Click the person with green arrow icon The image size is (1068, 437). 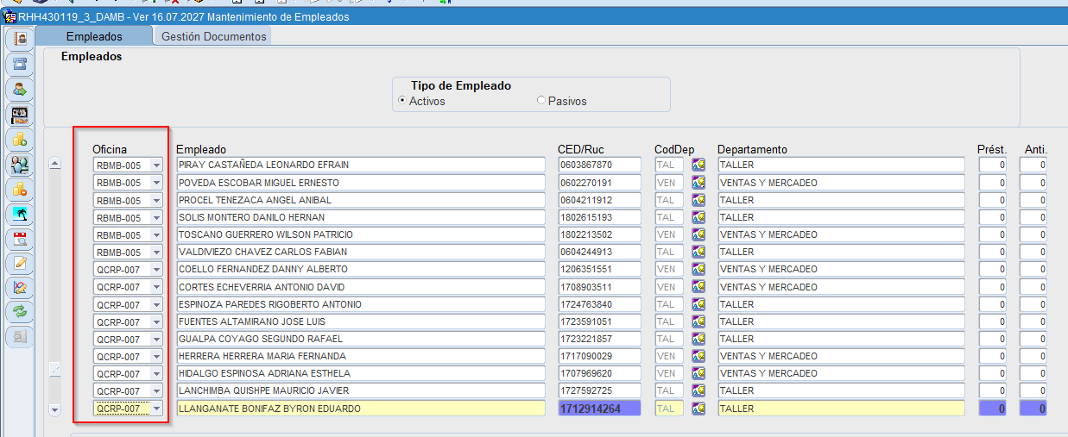coord(20,89)
